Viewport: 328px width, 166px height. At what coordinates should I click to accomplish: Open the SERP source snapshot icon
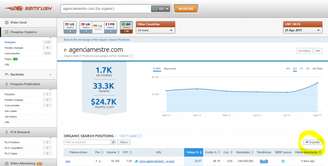pos(283,161)
